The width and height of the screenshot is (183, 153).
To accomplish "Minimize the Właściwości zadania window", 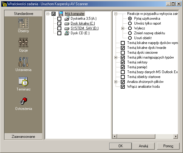I will 168,4.
